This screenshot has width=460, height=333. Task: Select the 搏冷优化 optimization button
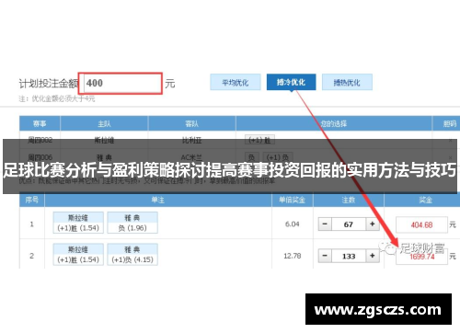[291, 82]
